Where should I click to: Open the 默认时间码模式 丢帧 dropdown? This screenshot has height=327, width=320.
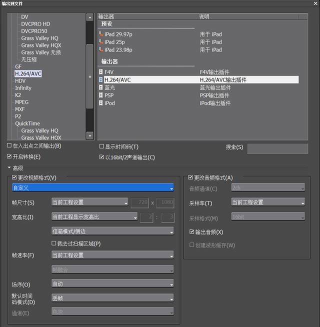[112, 298]
